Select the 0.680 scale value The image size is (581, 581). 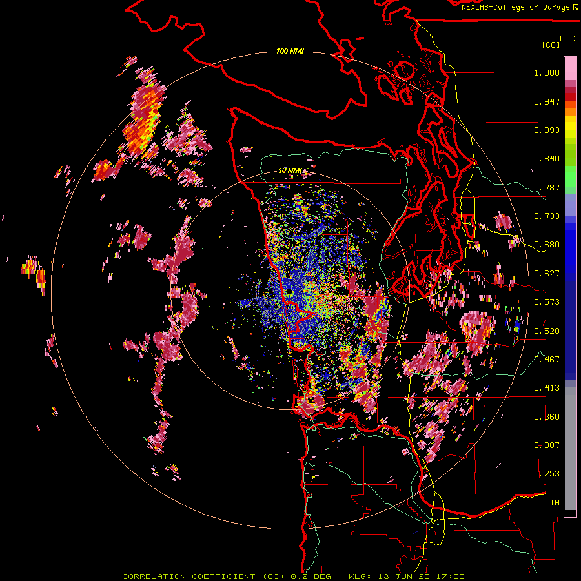(x=547, y=245)
